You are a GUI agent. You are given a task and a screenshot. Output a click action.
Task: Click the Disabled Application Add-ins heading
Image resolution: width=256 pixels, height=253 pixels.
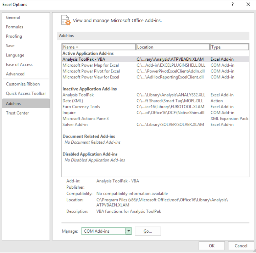(x=90, y=154)
